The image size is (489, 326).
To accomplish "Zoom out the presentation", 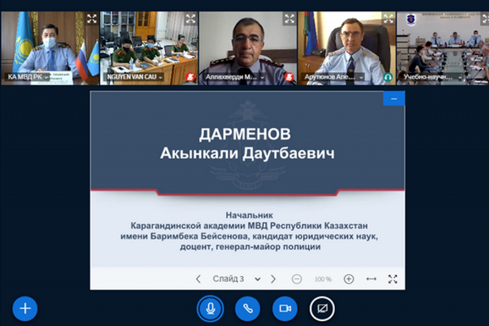I will 296,279.
